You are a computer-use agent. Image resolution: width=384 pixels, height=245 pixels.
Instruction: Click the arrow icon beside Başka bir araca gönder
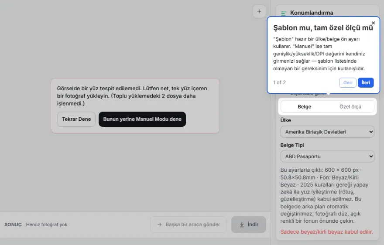click(159, 225)
